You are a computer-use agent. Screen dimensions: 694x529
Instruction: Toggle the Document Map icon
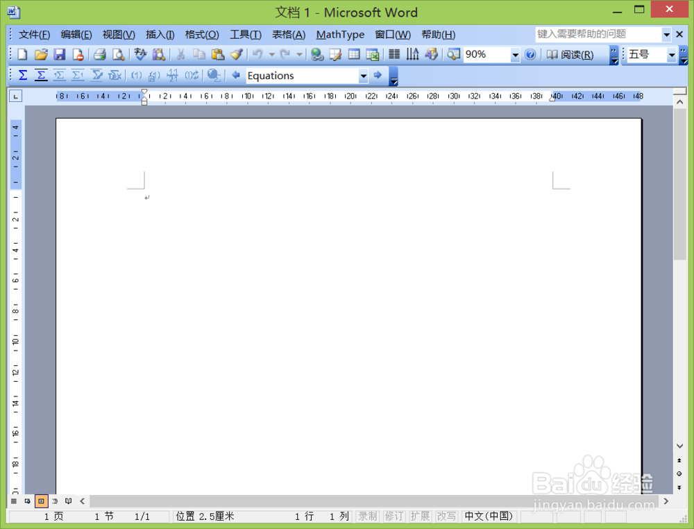tap(453, 54)
